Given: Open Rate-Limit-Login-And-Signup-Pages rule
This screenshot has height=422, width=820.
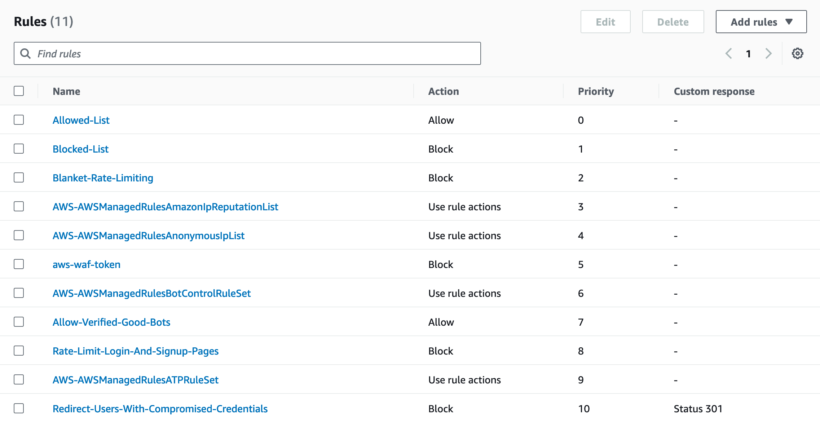Looking at the screenshot, I should pyautogui.click(x=136, y=351).
